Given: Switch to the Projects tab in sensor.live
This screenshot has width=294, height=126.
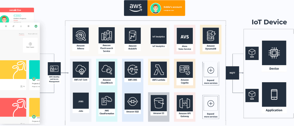Looking at the screenshot, I should [x=22, y=34].
